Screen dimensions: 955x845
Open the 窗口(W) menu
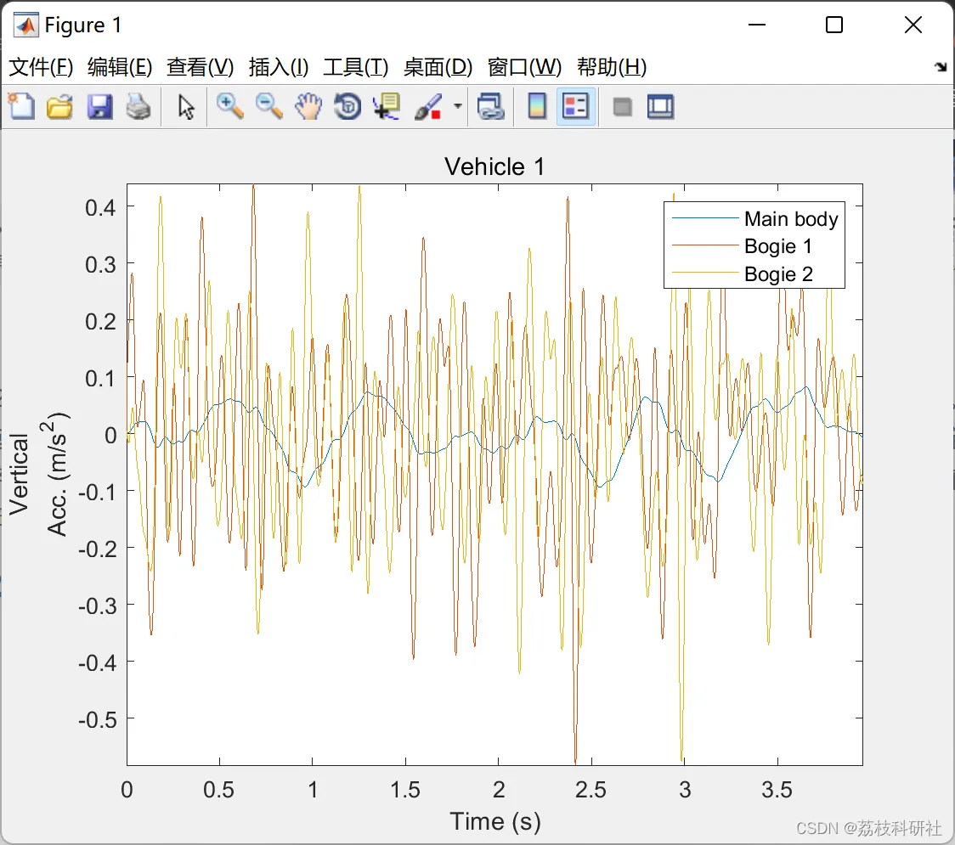524,67
